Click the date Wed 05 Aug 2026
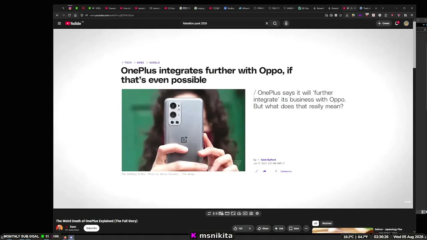The image size is (427, 240). (408, 237)
